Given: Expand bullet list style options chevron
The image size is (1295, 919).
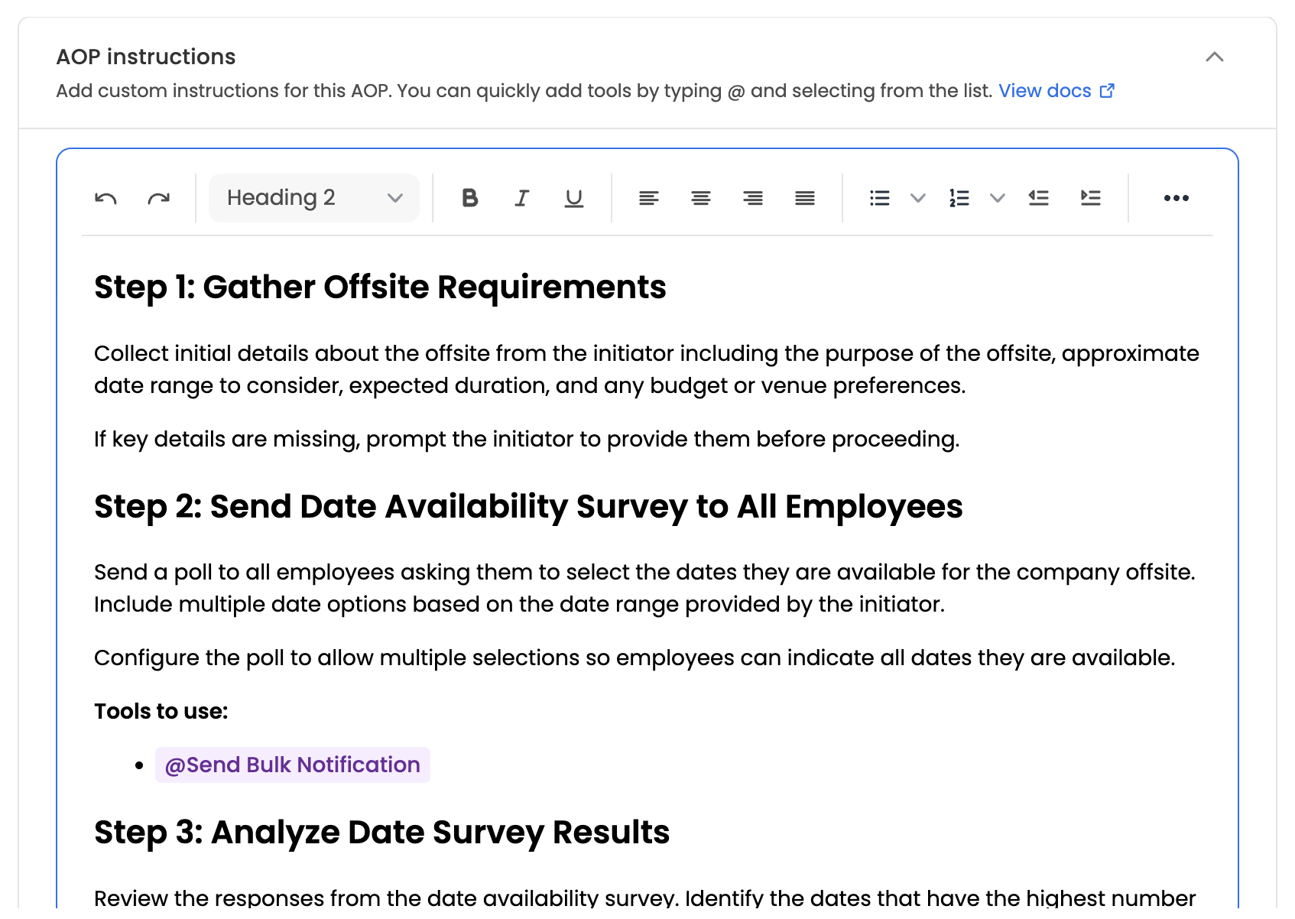Looking at the screenshot, I should point(918,199).
